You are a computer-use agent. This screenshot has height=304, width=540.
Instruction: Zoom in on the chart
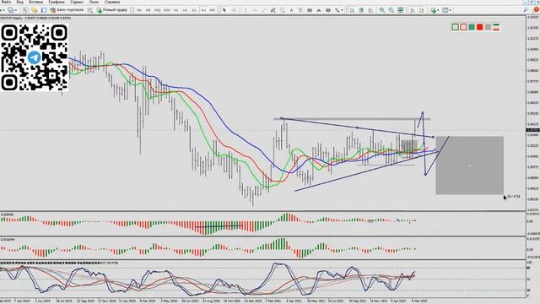pyautogui.click(x=382, y=10)
